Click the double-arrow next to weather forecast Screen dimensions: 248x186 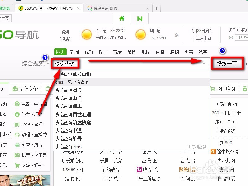click(x=176, y=35)
